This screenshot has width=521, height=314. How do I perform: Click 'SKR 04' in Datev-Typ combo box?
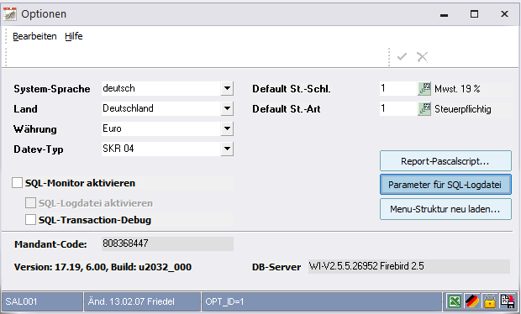coord(118,149)
